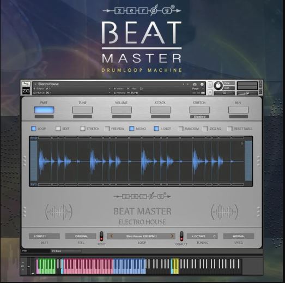Click the value field below PAN button
Image resolution: width=285 pixels, height=283 pixels.
239,117
